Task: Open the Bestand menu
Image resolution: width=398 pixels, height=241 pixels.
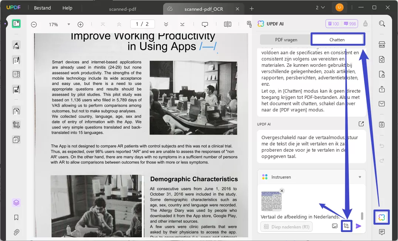Action: (x=42, y=8)
